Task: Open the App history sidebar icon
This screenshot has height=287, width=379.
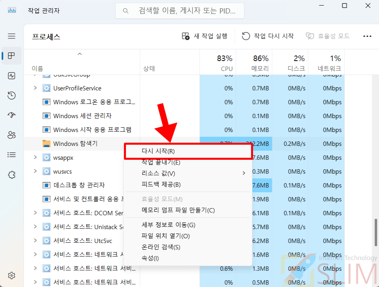Action: (x=12, y=96)
